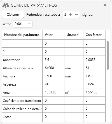Click the vertical scrollbar thumb of table

click(x=108, y=55)
